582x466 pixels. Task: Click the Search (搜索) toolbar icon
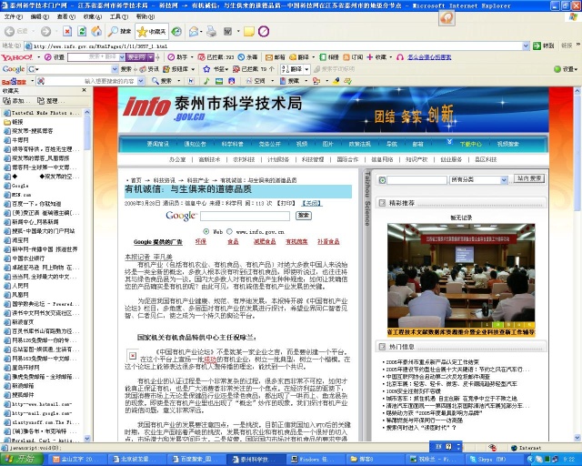pos(121,31)
